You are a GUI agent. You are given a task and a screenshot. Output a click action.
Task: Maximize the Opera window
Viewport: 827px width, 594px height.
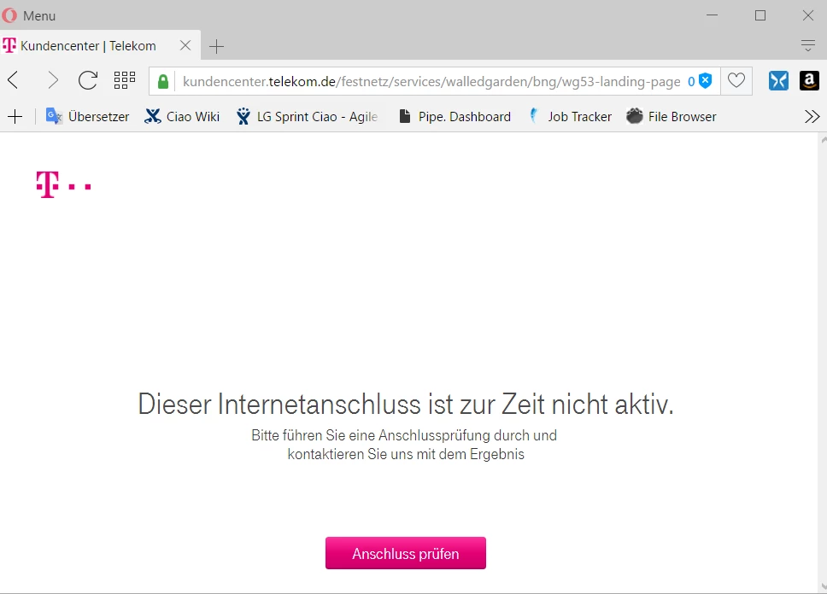coord(760,15)
